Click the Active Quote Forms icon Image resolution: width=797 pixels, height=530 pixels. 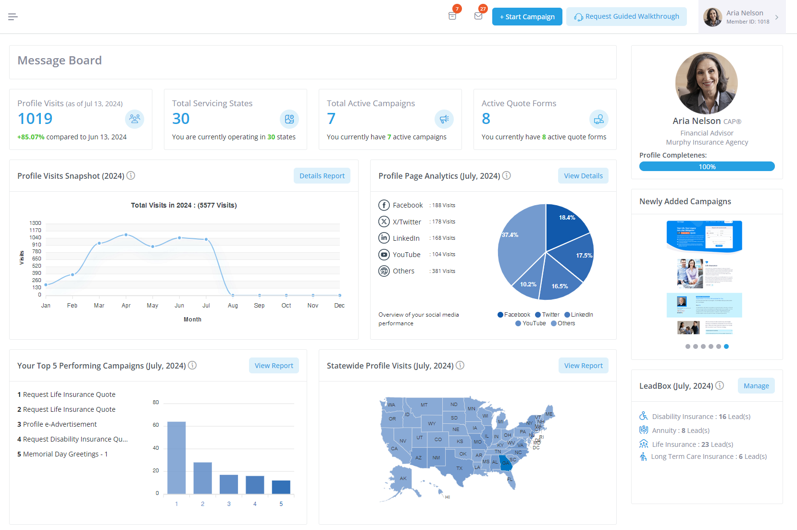598,119
